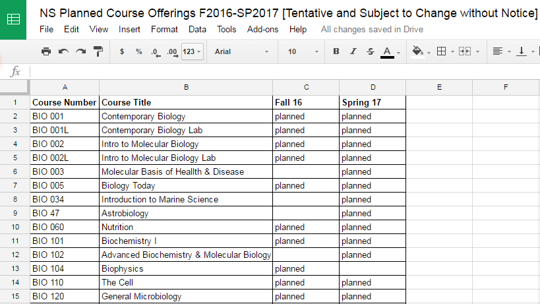Rename the document title

click(289, 13)
